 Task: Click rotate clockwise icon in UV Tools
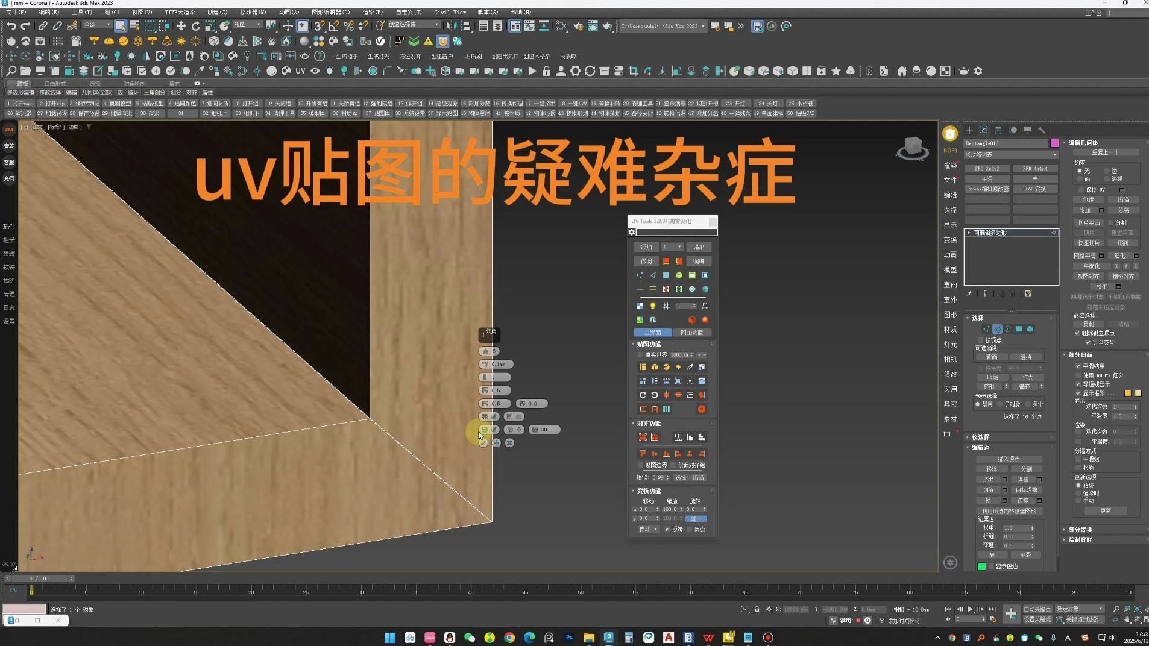[x=643, y=395]
